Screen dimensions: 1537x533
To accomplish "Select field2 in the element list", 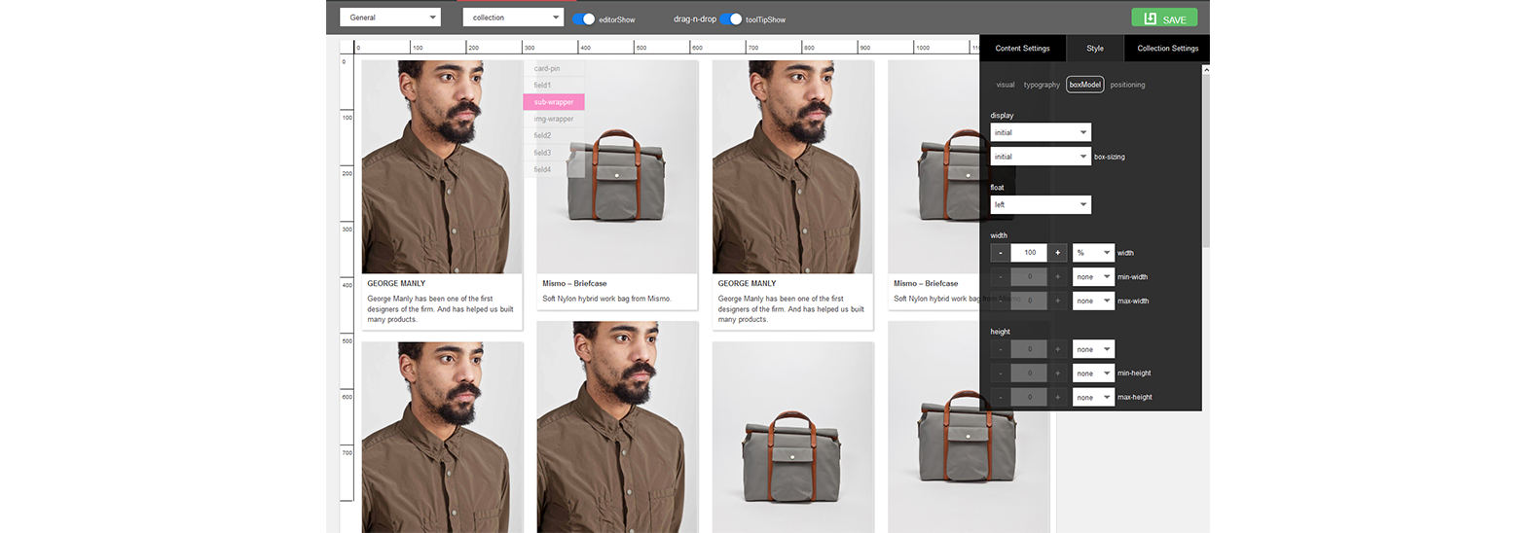I will [x=554, y=136].
